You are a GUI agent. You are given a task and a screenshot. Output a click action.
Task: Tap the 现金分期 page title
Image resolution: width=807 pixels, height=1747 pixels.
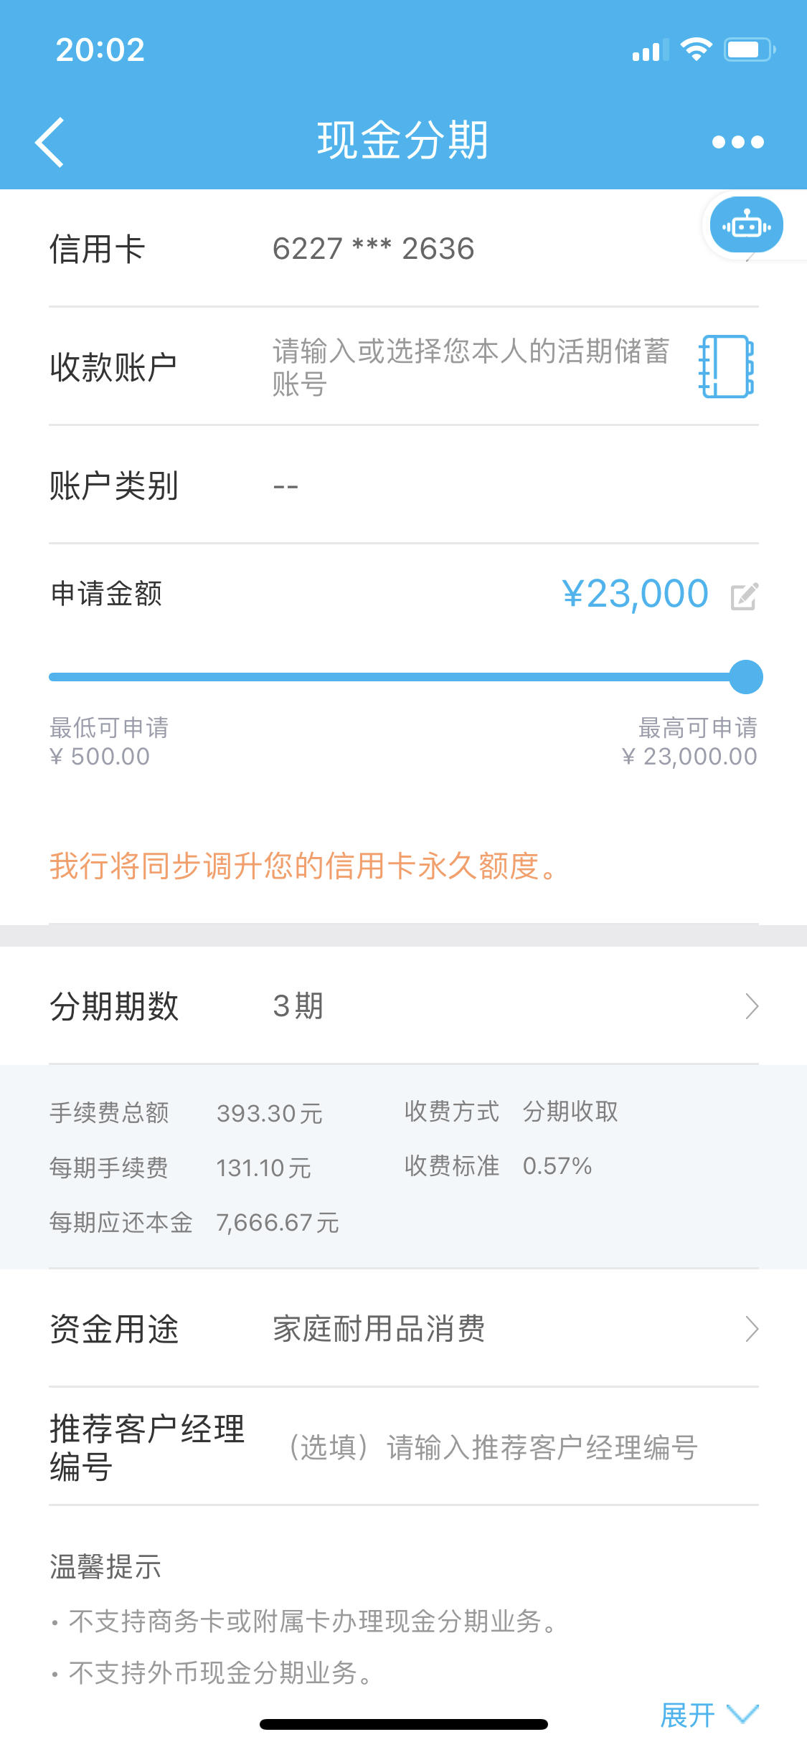(403, 140)
